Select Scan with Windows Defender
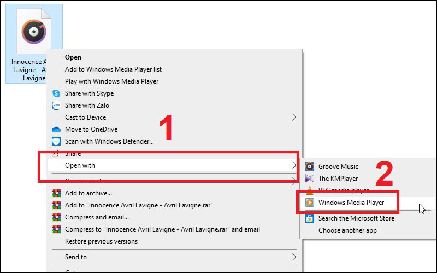Viewport: 437px width, 273px height. 174,141
